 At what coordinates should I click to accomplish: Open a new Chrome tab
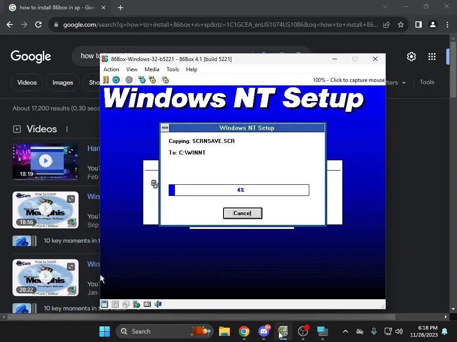point(120,8)
